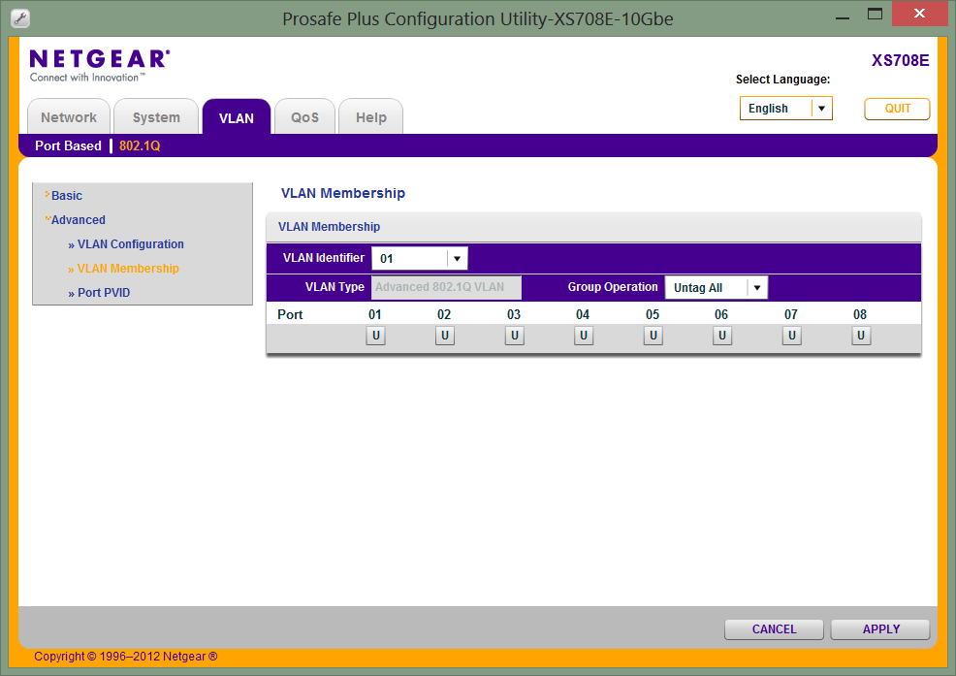The width and height of the screenshot is (956, 676).
Task: Click the VLAN Type field
Action: [x=446, y=287]
